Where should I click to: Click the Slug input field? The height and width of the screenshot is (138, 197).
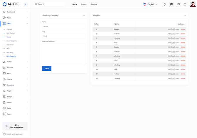(x=64, y=36)
